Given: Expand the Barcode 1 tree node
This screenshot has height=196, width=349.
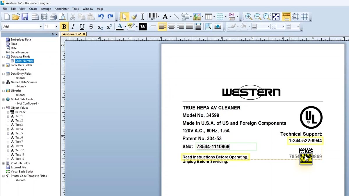Looking at the screenshot, I should pyautogui.click(x=8, y=112).
